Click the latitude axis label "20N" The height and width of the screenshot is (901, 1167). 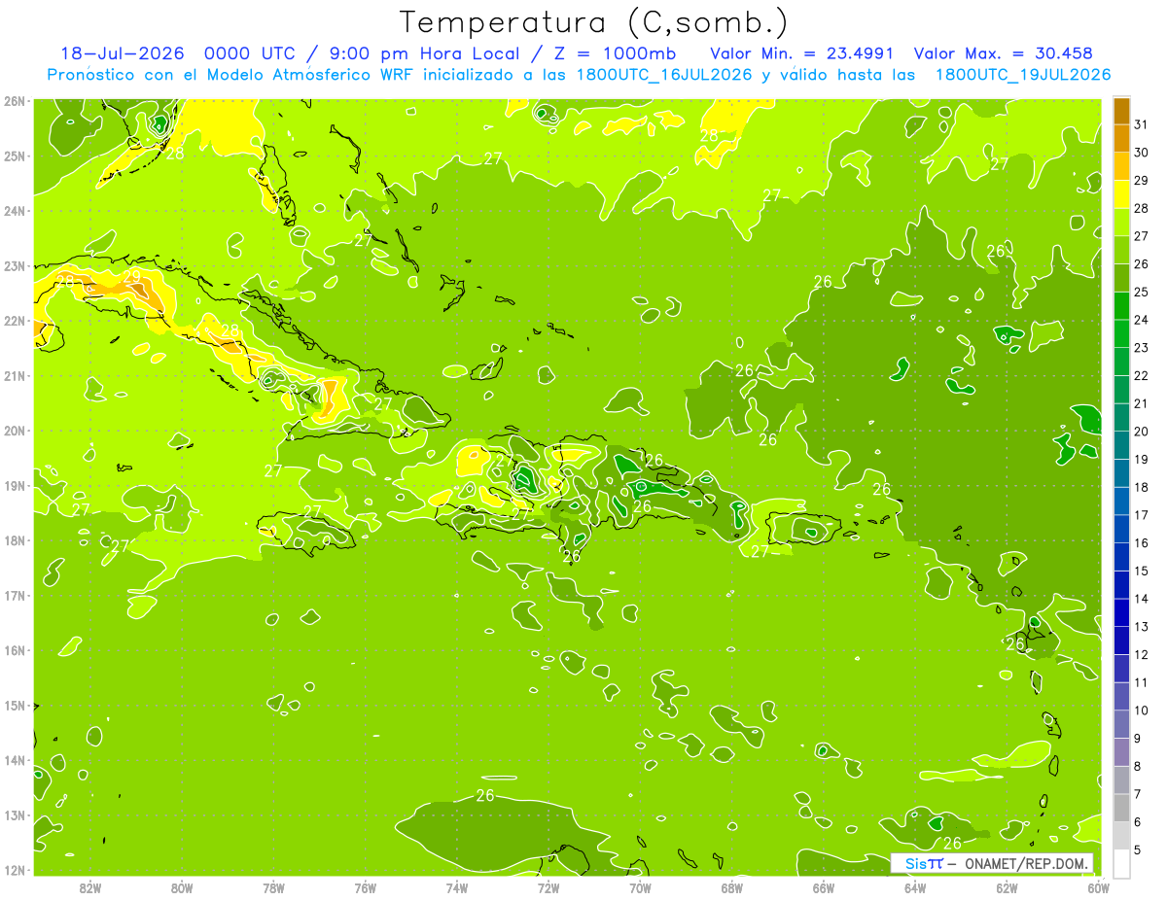tap(14, 431)
